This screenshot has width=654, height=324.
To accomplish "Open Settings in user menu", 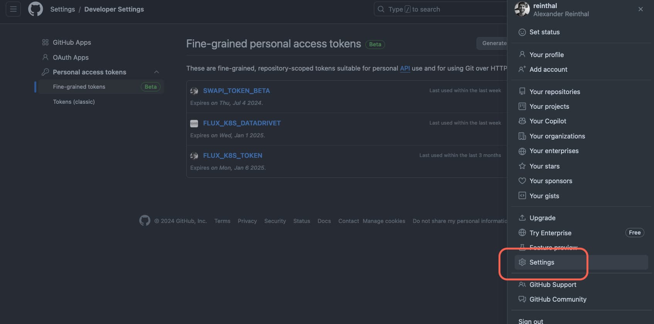I will [581, 262].
